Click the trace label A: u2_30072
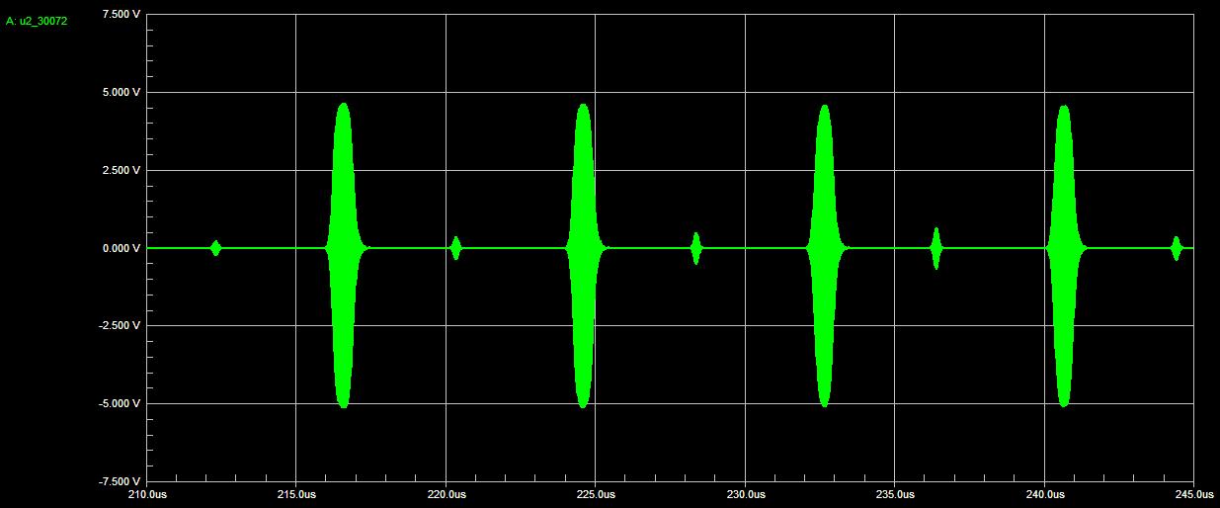Screen dimensions: 1220x508 point(37,21)
